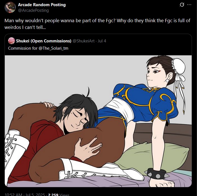Click the 'Commission for' quoted post text
The image size is (197, 196).
[23, 48]
